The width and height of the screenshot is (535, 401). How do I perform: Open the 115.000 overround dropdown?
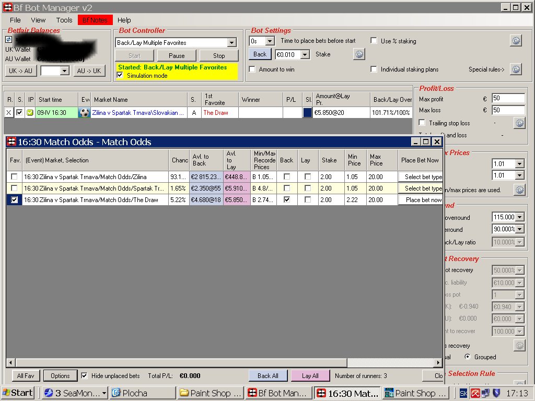coord(520,217)
